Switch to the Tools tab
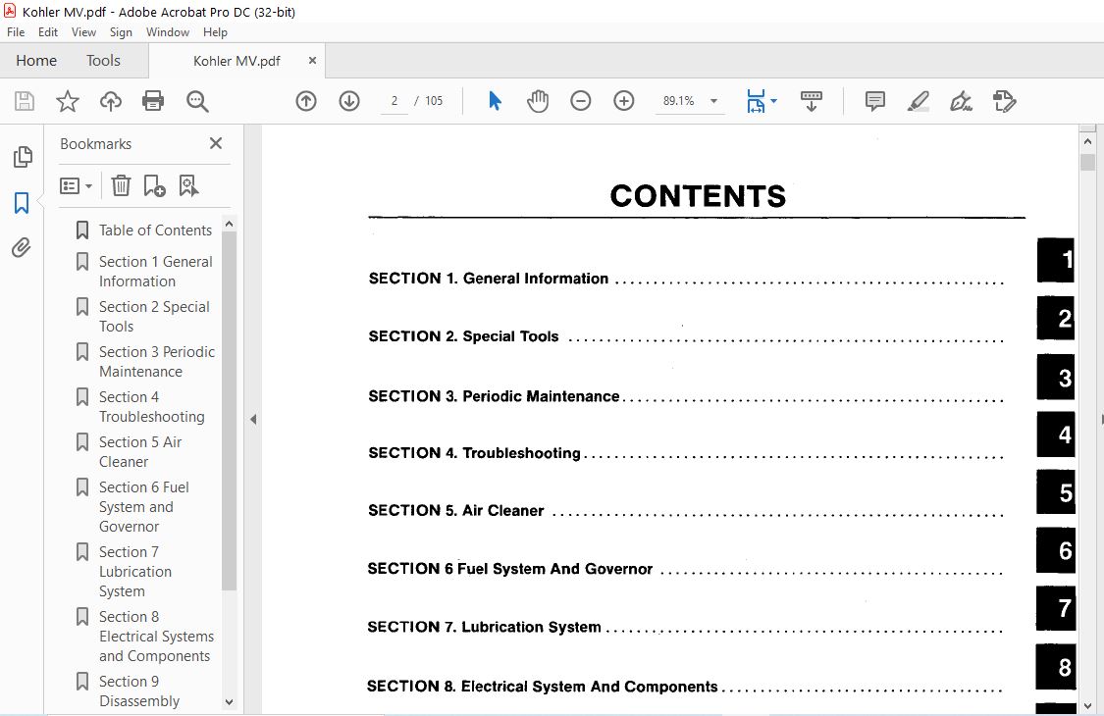The image size is (1104, 716). point(103,61)
